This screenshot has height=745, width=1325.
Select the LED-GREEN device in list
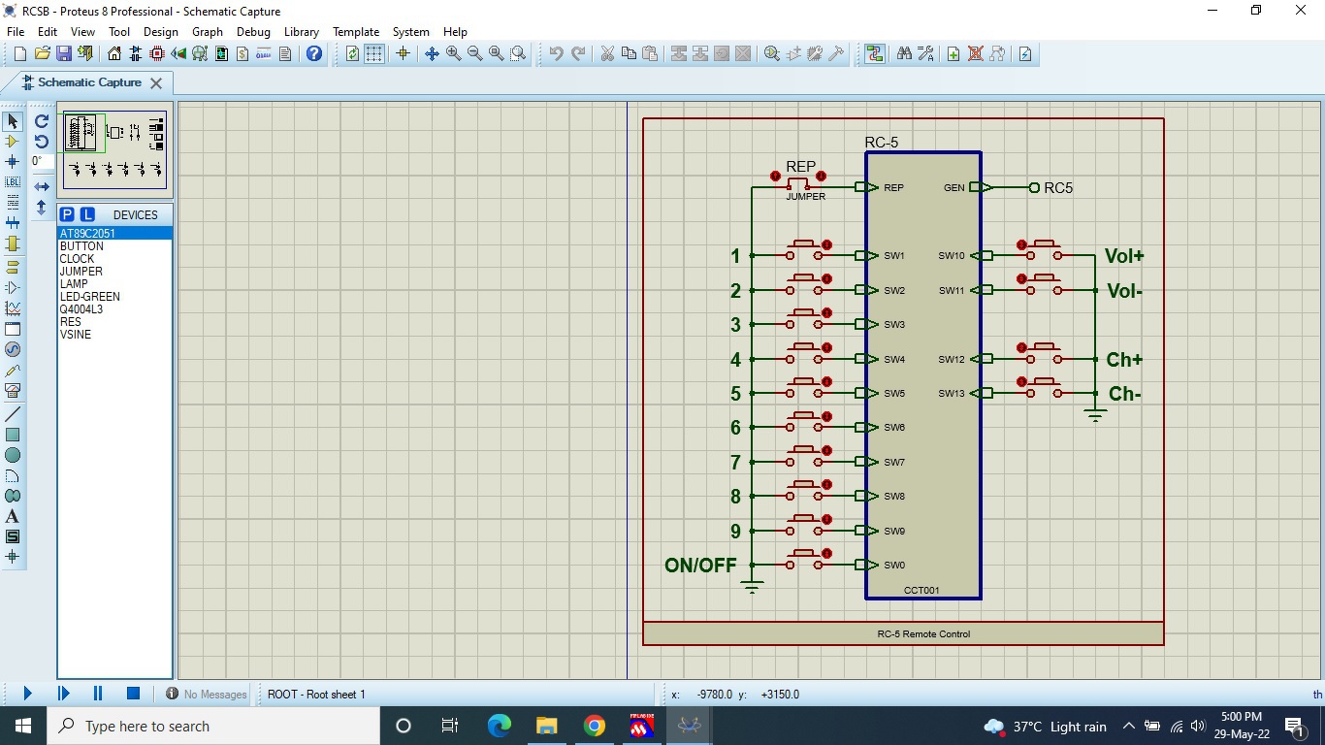[89, 297]
